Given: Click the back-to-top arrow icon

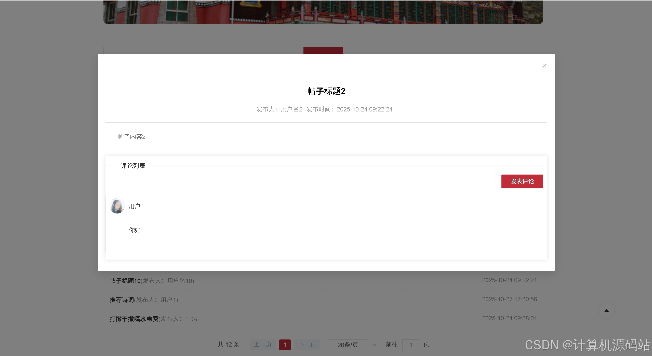Looking at the screenshot, I should coord(606,310).
